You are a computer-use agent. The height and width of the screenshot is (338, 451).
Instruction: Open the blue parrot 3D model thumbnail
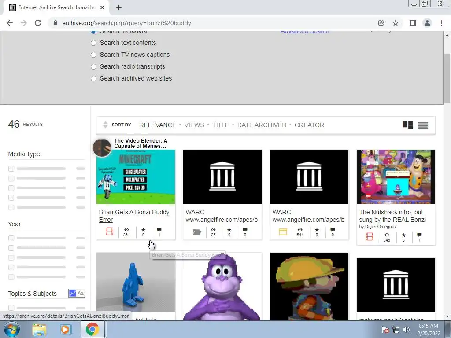pos(136,282)
